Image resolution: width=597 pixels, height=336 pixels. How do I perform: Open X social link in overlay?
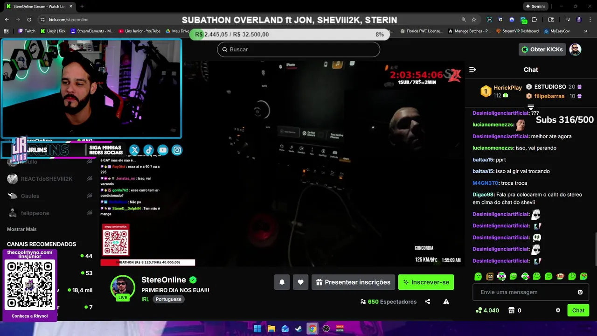click(134, 150)
